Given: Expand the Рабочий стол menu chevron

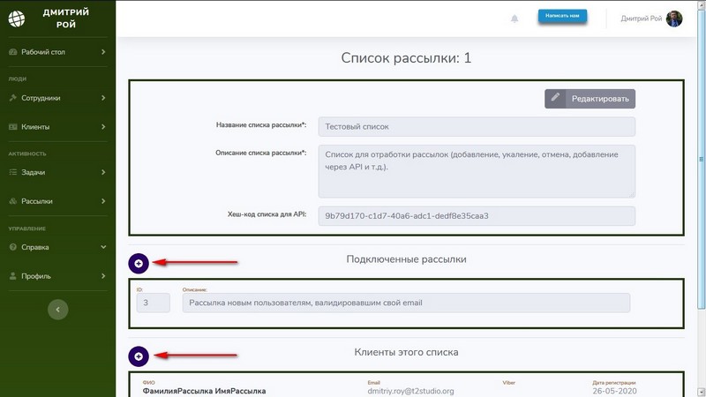Looking at the screenshot, I should click(x=103, y=52).
